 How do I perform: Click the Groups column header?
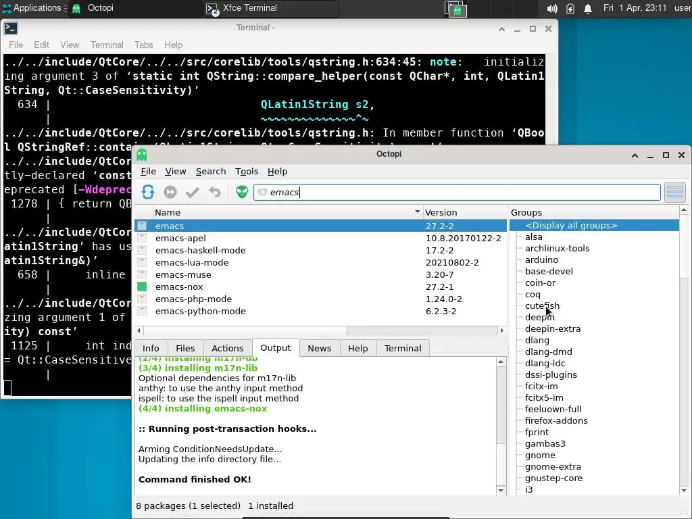pos(594,212)
